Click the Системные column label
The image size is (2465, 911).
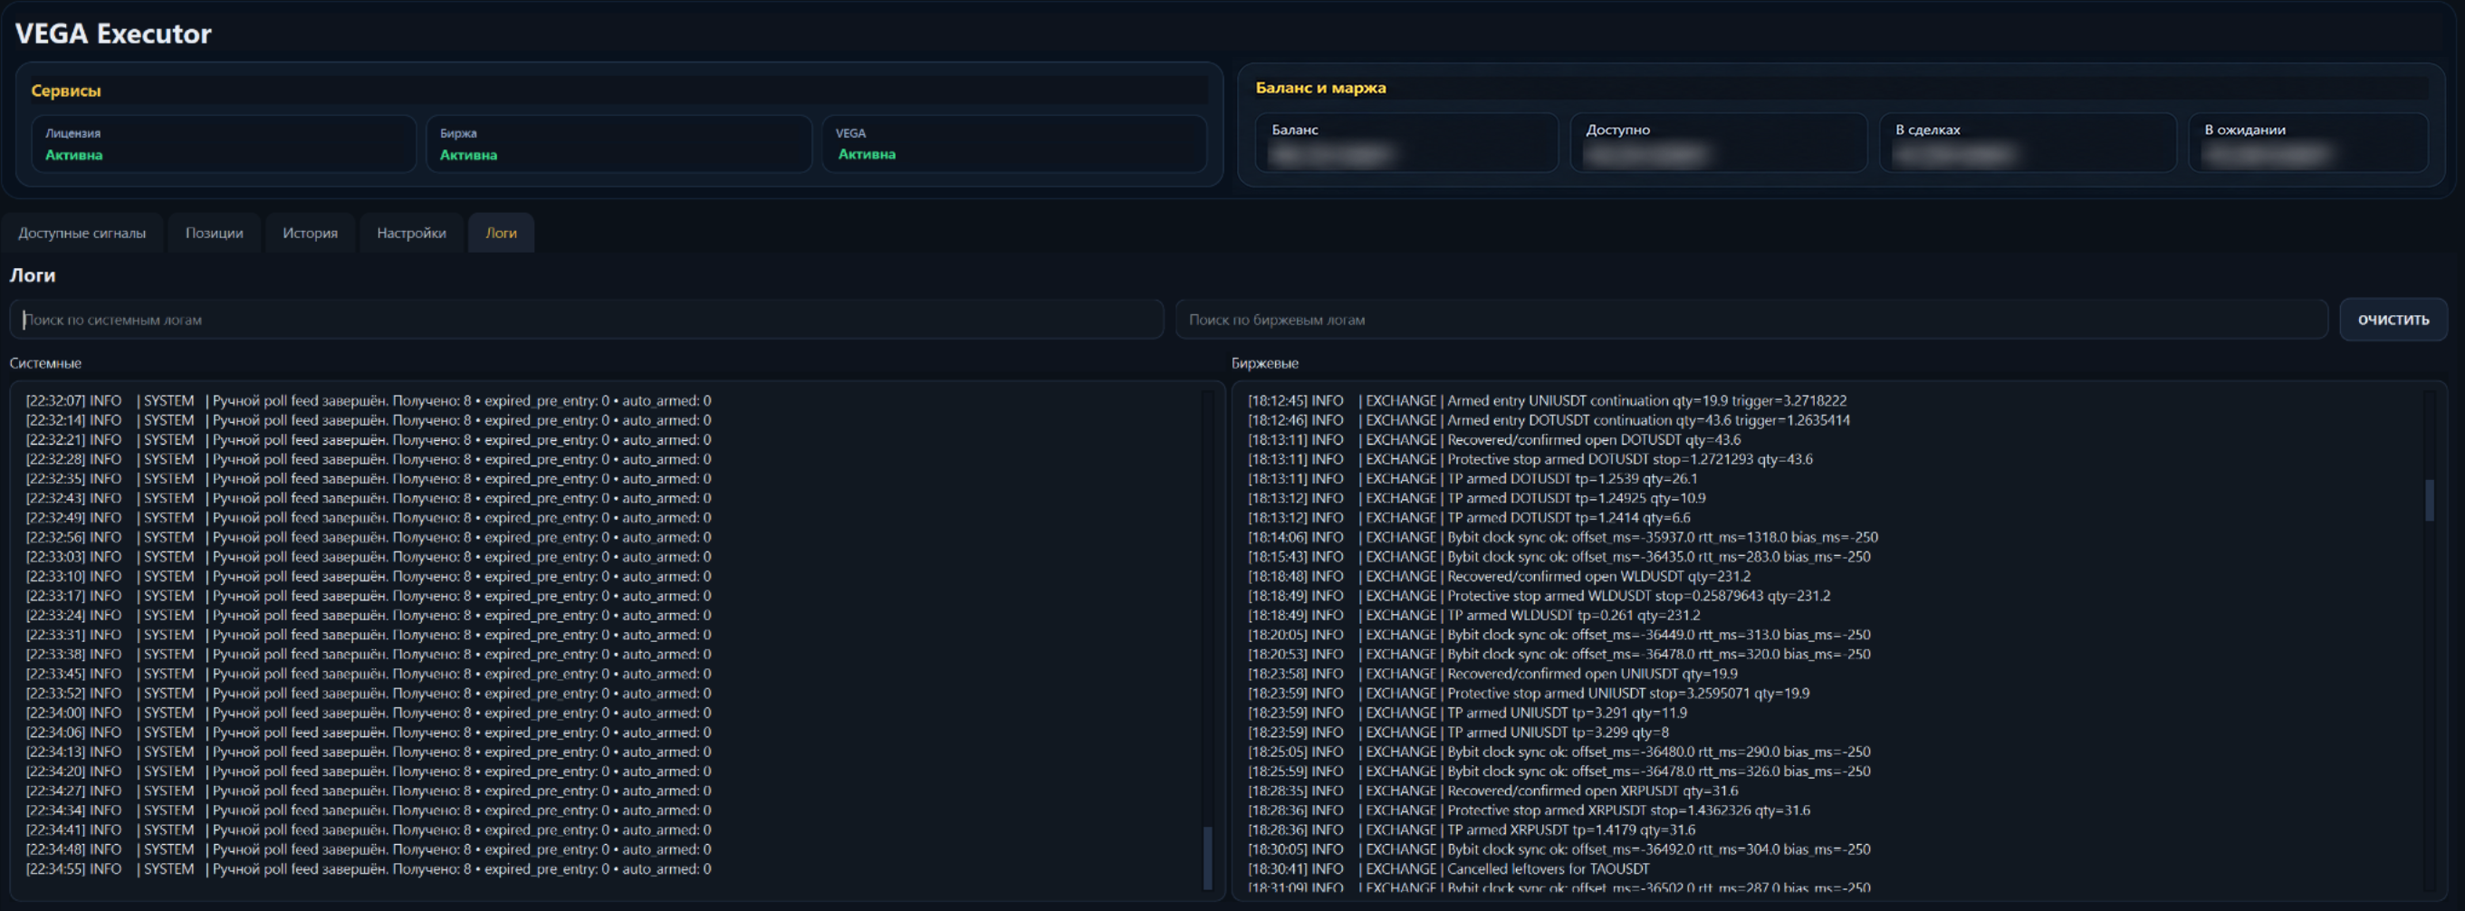(x=45, y=364)
